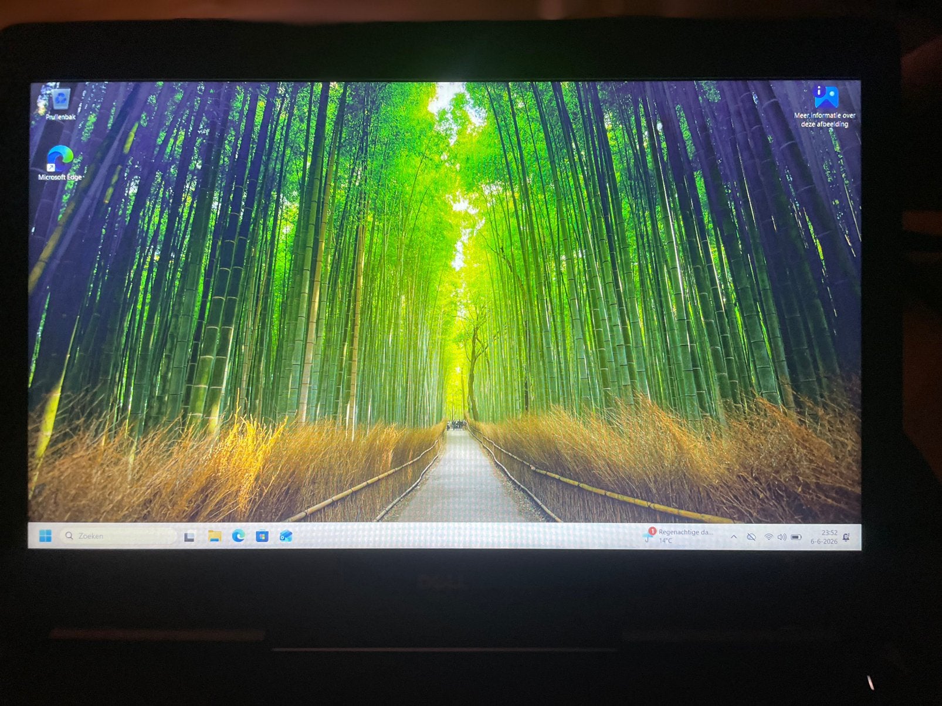Open Outlook from the taskbar
Image resolution: width=942 pixels, height=706 pixels.
pos(286,537)
